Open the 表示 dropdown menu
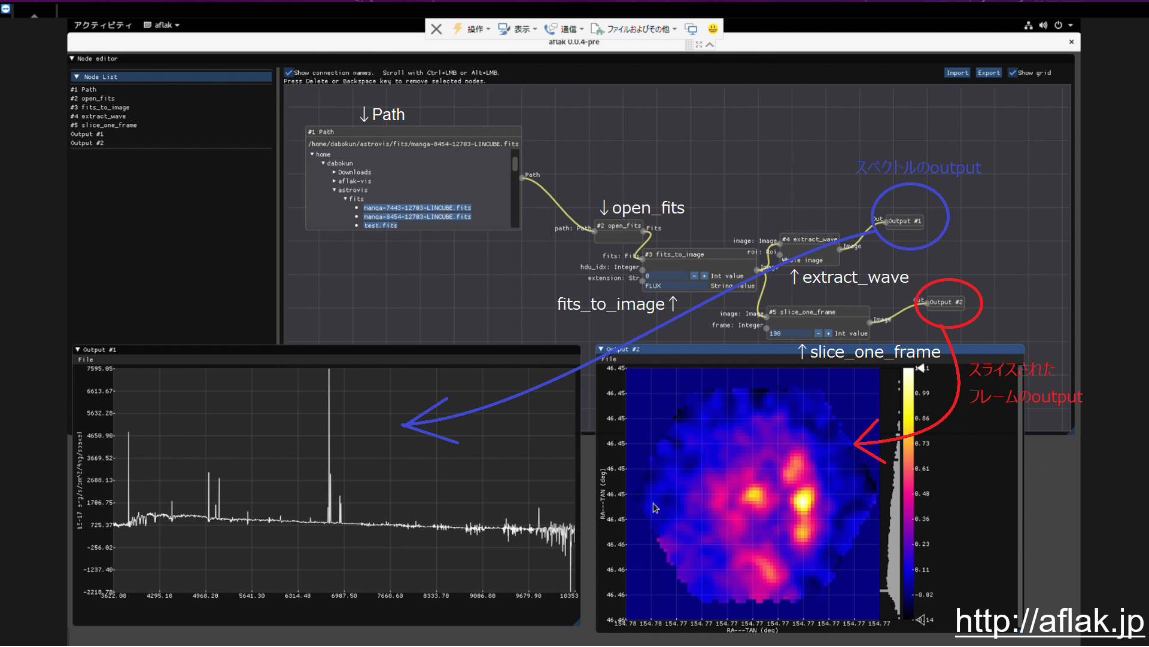The width and height of the screenshot is (1149, 647). (525, 29)
